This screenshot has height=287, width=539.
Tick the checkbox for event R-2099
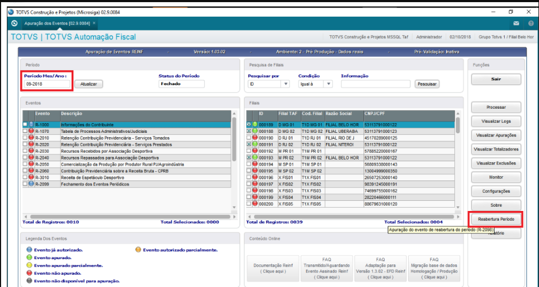pos(25,184)
